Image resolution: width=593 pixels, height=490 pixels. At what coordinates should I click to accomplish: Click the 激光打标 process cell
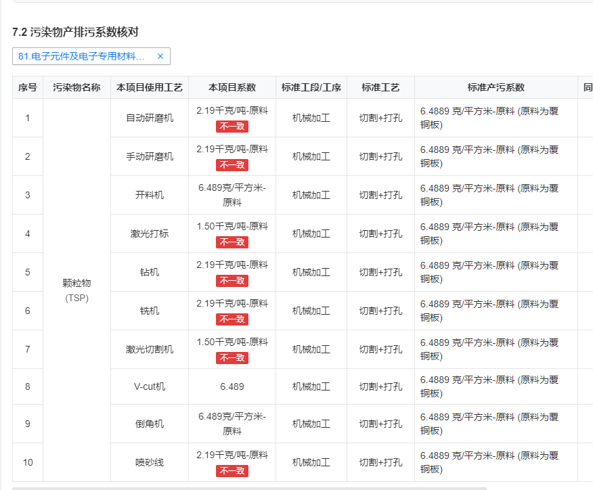[x=150, y=233]
